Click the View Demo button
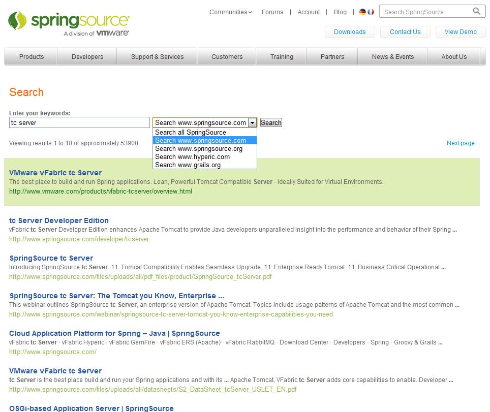The image size is (490, 412). (x=461, y=32)
